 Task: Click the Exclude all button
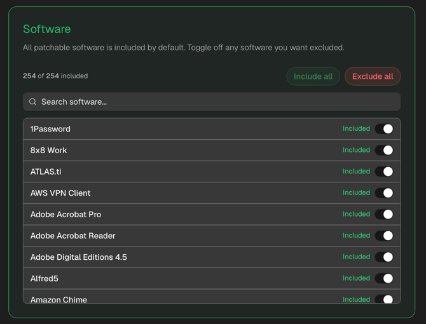coord(373,76)
